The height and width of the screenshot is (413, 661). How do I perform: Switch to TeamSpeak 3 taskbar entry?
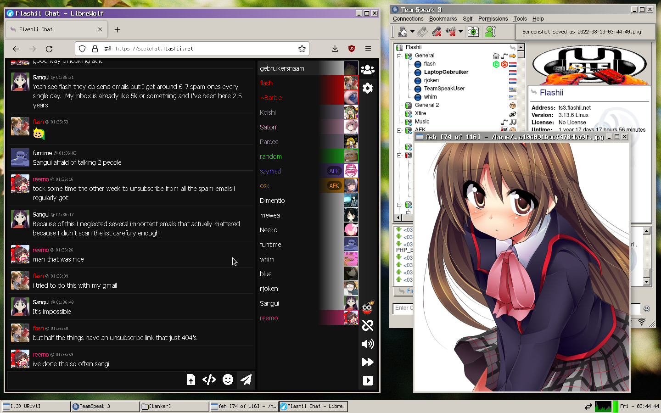point(105,406)
